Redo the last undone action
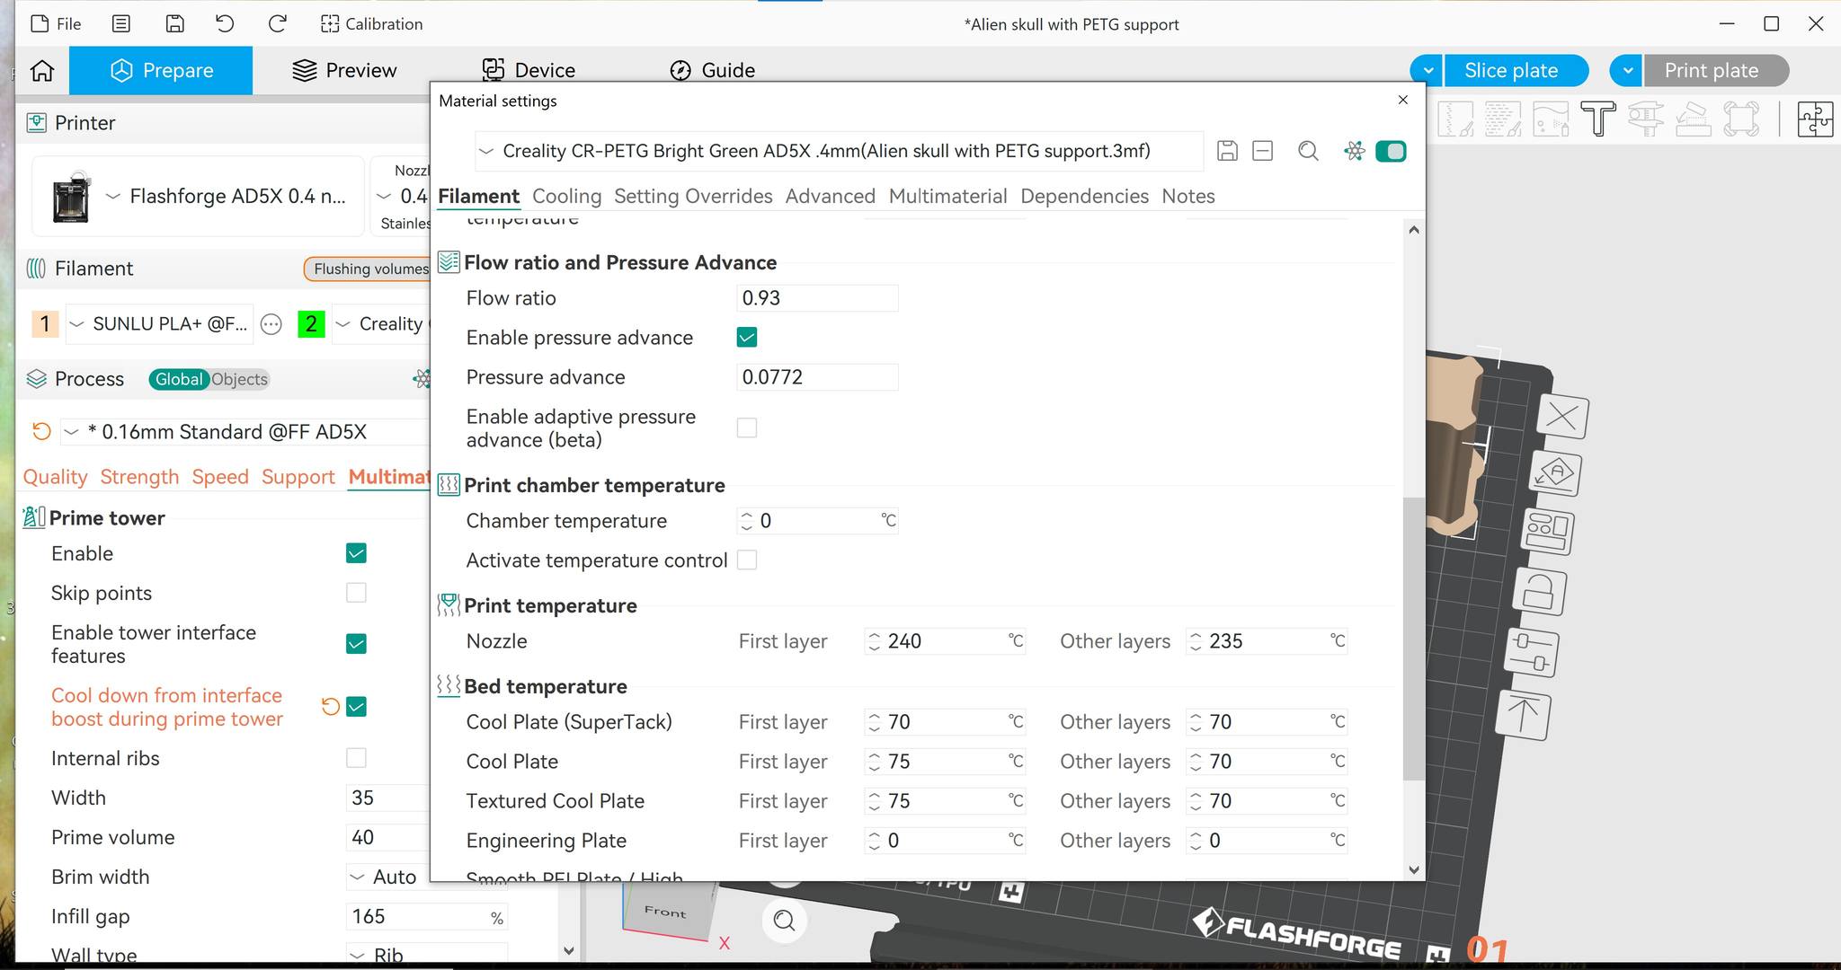This screenshot has height=970, width=1841. (277, 24)
